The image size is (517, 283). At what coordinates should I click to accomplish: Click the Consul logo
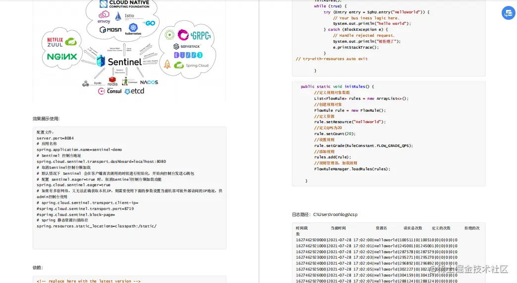tap(110, 91)
